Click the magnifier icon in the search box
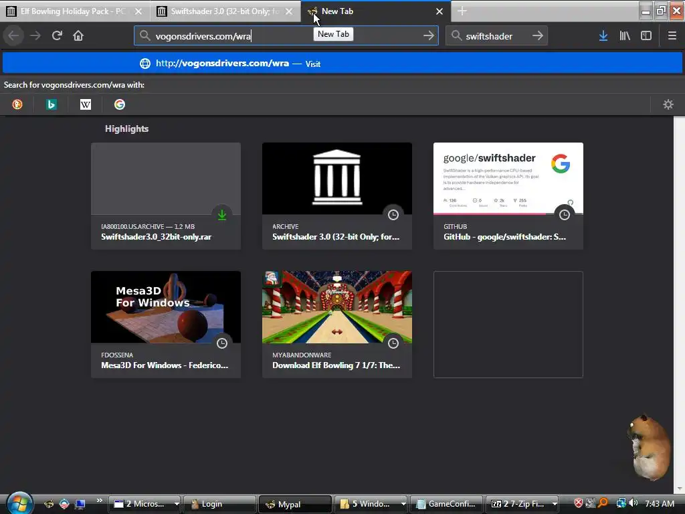The width and height of the screenshot is (685, 514). point(456,35)
